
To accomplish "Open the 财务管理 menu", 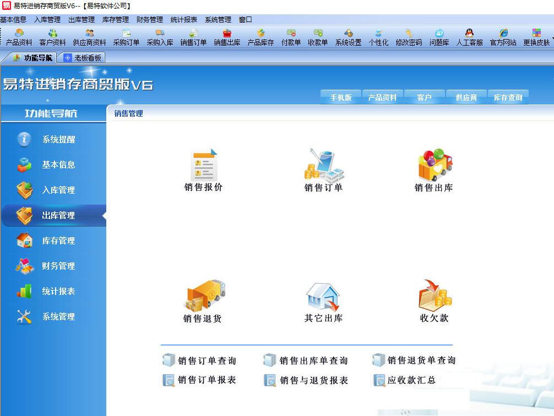I will tap(150, 20).
